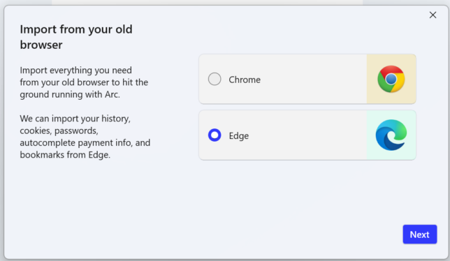The width and height of the screenshot is (450, 261).
Task: Select the Chrome radio button
Action: pyautogui.click(x=215, y=79)
